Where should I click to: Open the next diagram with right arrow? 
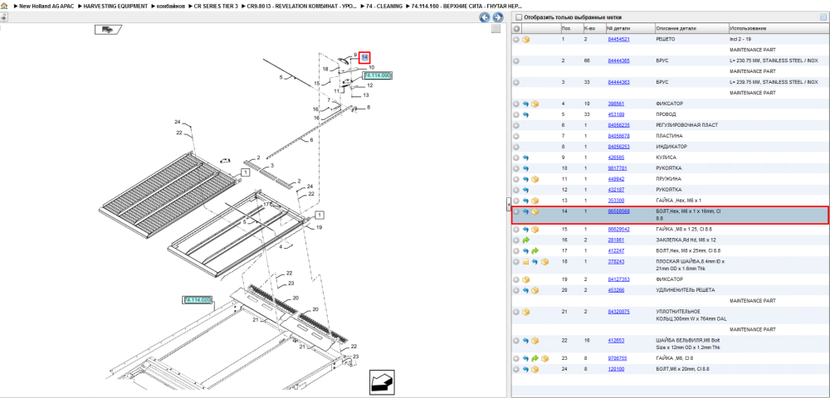pos(497,17)
